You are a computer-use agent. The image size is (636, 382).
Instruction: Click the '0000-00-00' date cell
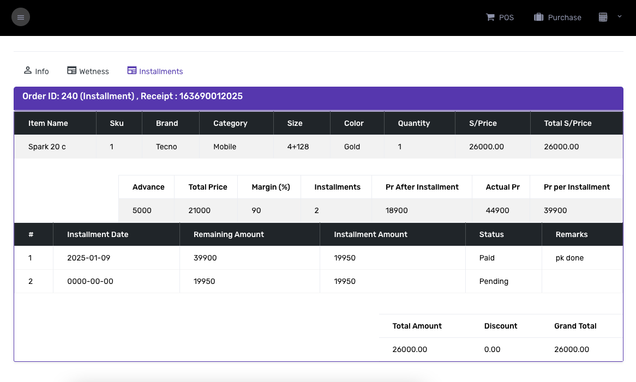point(116,282)
